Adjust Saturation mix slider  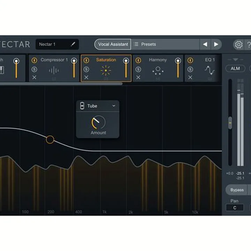pyautogui.click(x=126, y=68)
